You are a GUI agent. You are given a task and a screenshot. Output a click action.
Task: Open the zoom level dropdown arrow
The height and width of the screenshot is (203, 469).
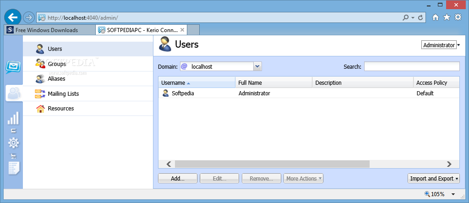click(x=453, y=194)
